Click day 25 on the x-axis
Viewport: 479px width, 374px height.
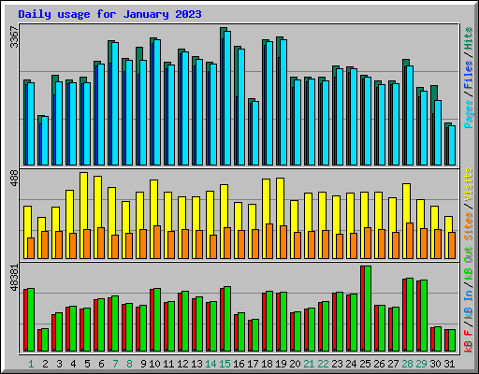pyautogui.click(x=365, y=364)
